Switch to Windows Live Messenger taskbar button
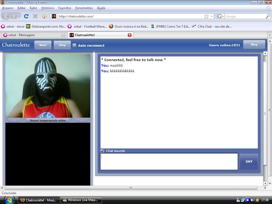 (x=81, y=200)
